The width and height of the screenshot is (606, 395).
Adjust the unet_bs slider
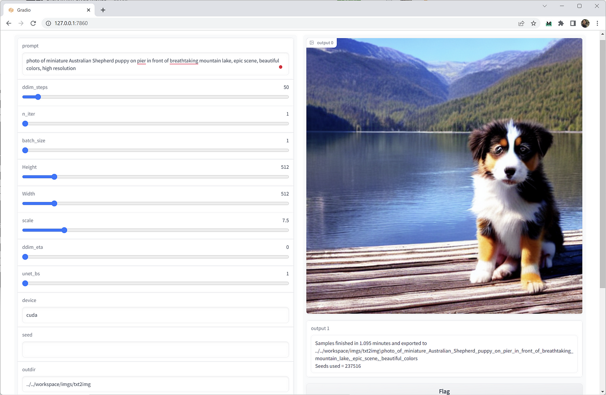coord(155,283)
